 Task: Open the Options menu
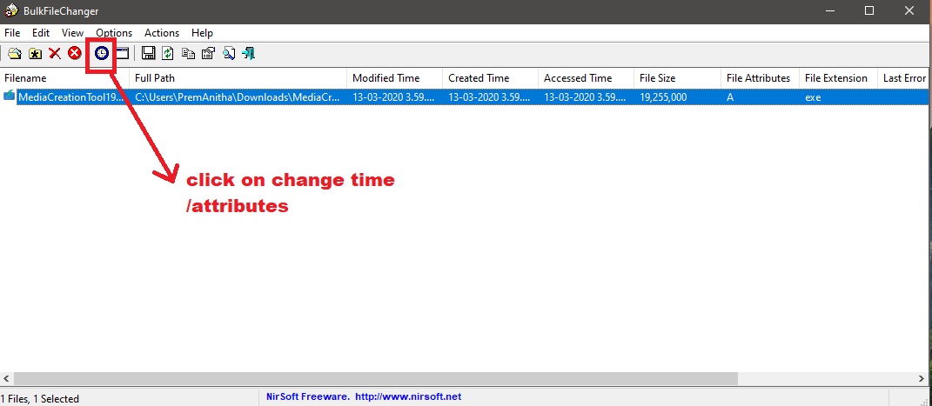point(114,33)
